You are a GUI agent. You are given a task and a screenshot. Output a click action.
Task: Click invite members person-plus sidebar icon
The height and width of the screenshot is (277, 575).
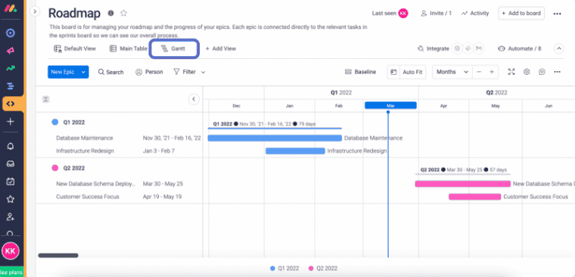coord(11,216)
